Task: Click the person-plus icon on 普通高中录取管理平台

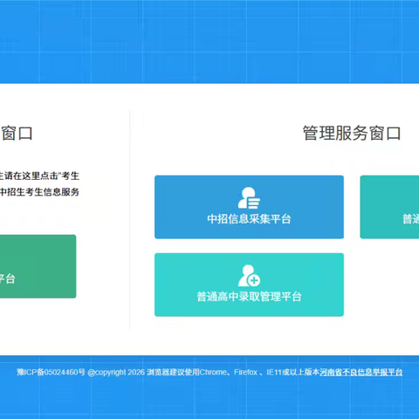Action: tap(249, 276)
